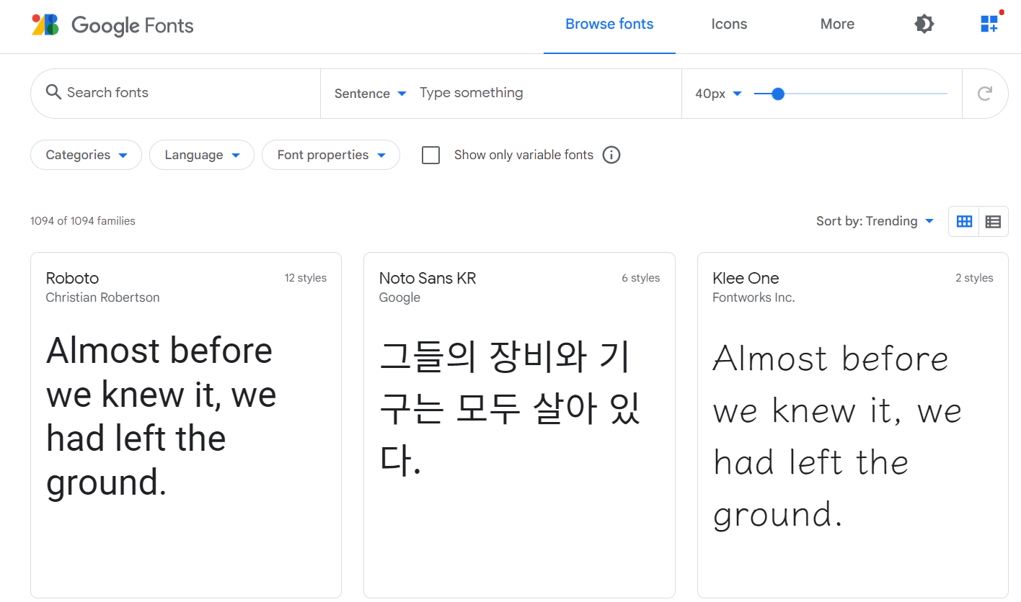Click the 6 styles label
Viewport: 1021px width, 602px height.
click(641, 278)
